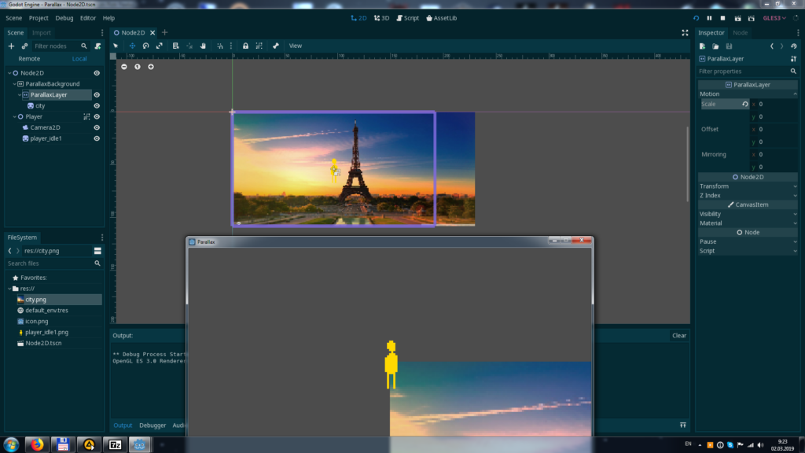805x453 pixels.
Task: Choose the Scale tool
Action: pos(160,46)
